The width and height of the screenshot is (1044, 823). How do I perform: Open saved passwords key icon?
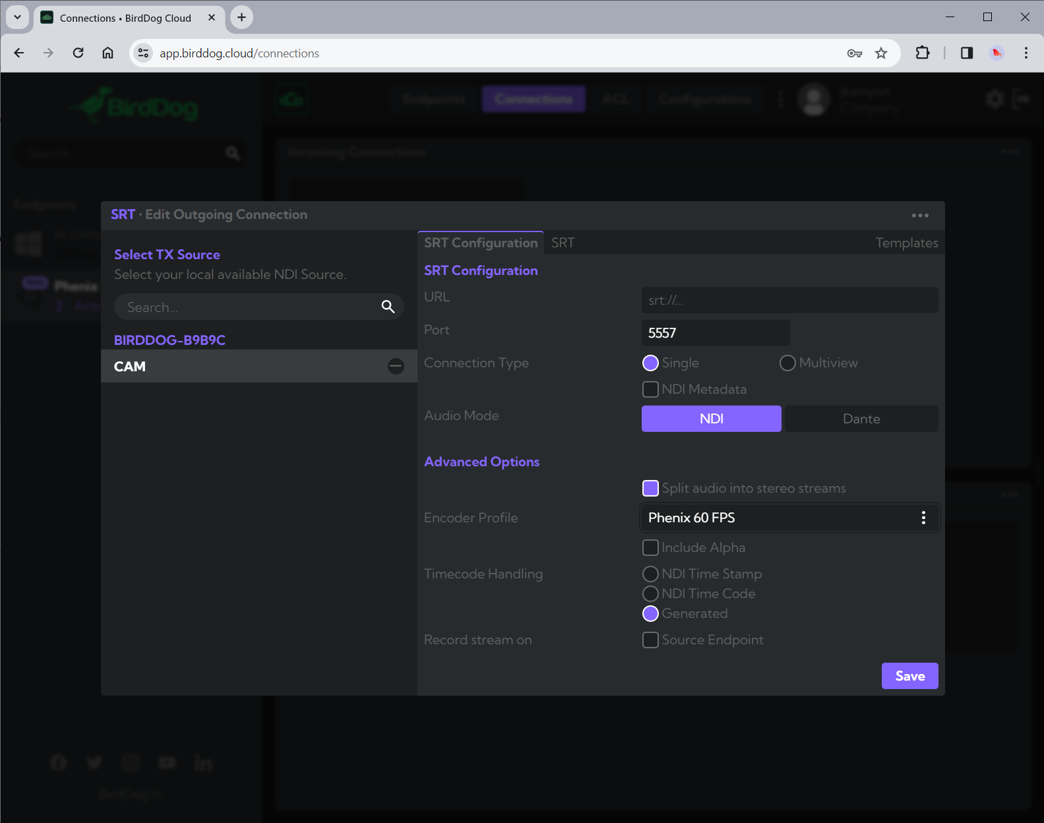click(855, 53)
